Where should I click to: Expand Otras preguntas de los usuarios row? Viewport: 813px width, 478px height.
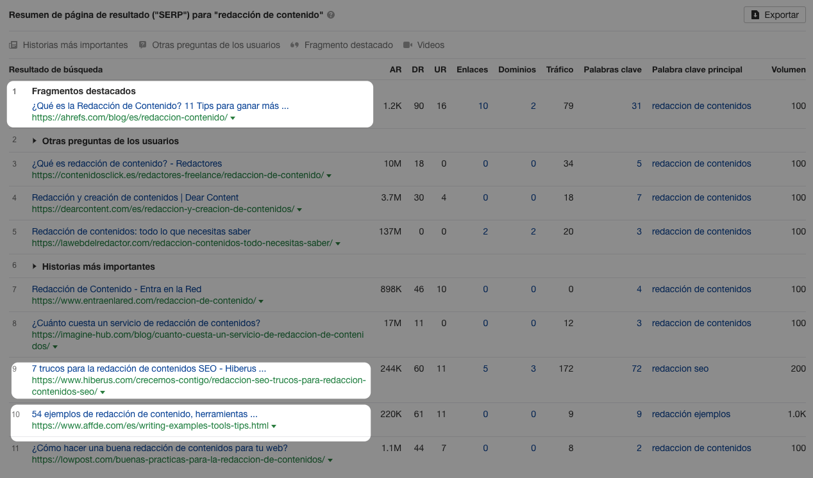click(x=35, y=141)
